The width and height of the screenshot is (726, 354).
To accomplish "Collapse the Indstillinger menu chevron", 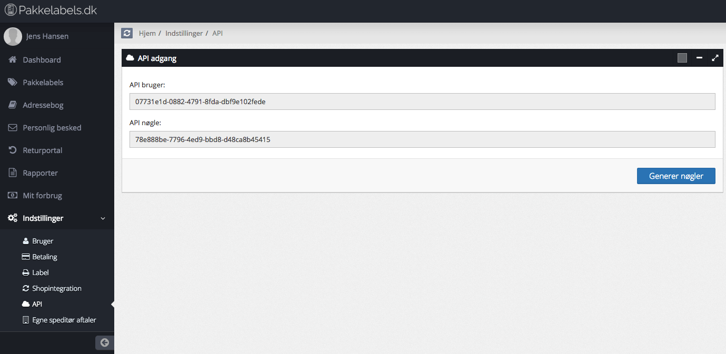I will (103, 218).
